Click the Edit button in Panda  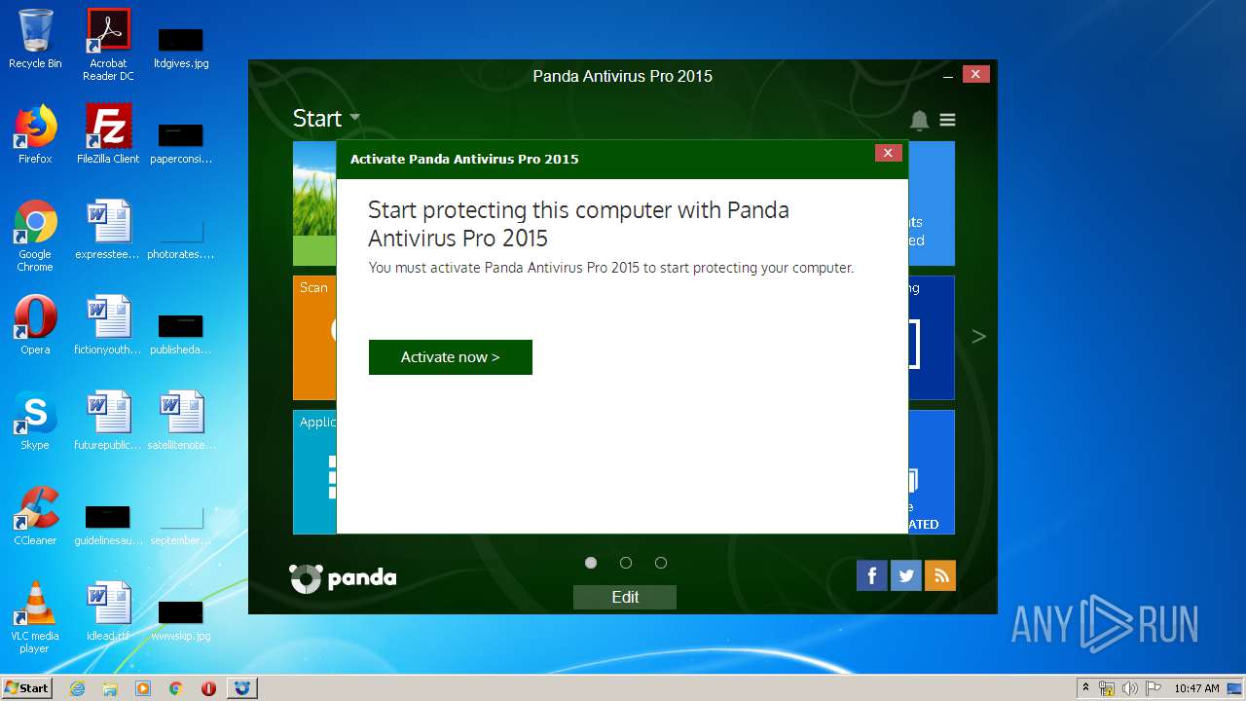point(625,597)
